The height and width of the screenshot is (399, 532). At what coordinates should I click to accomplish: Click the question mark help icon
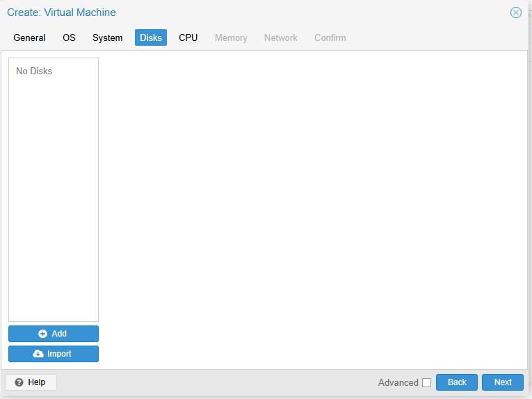tap(19, 382)
